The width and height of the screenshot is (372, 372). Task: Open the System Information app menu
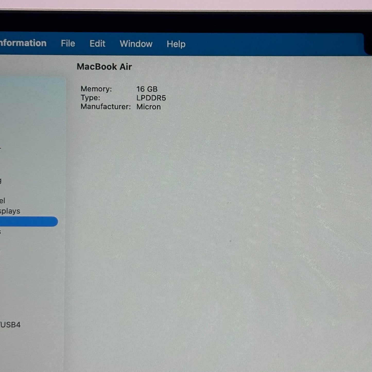(23, 43)
